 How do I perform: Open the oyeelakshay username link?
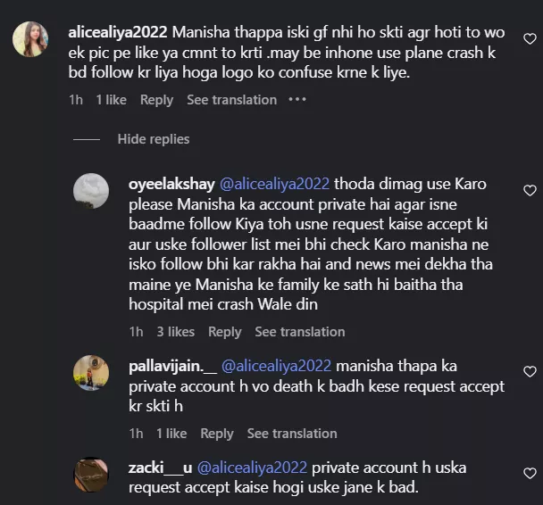point(171,184)
